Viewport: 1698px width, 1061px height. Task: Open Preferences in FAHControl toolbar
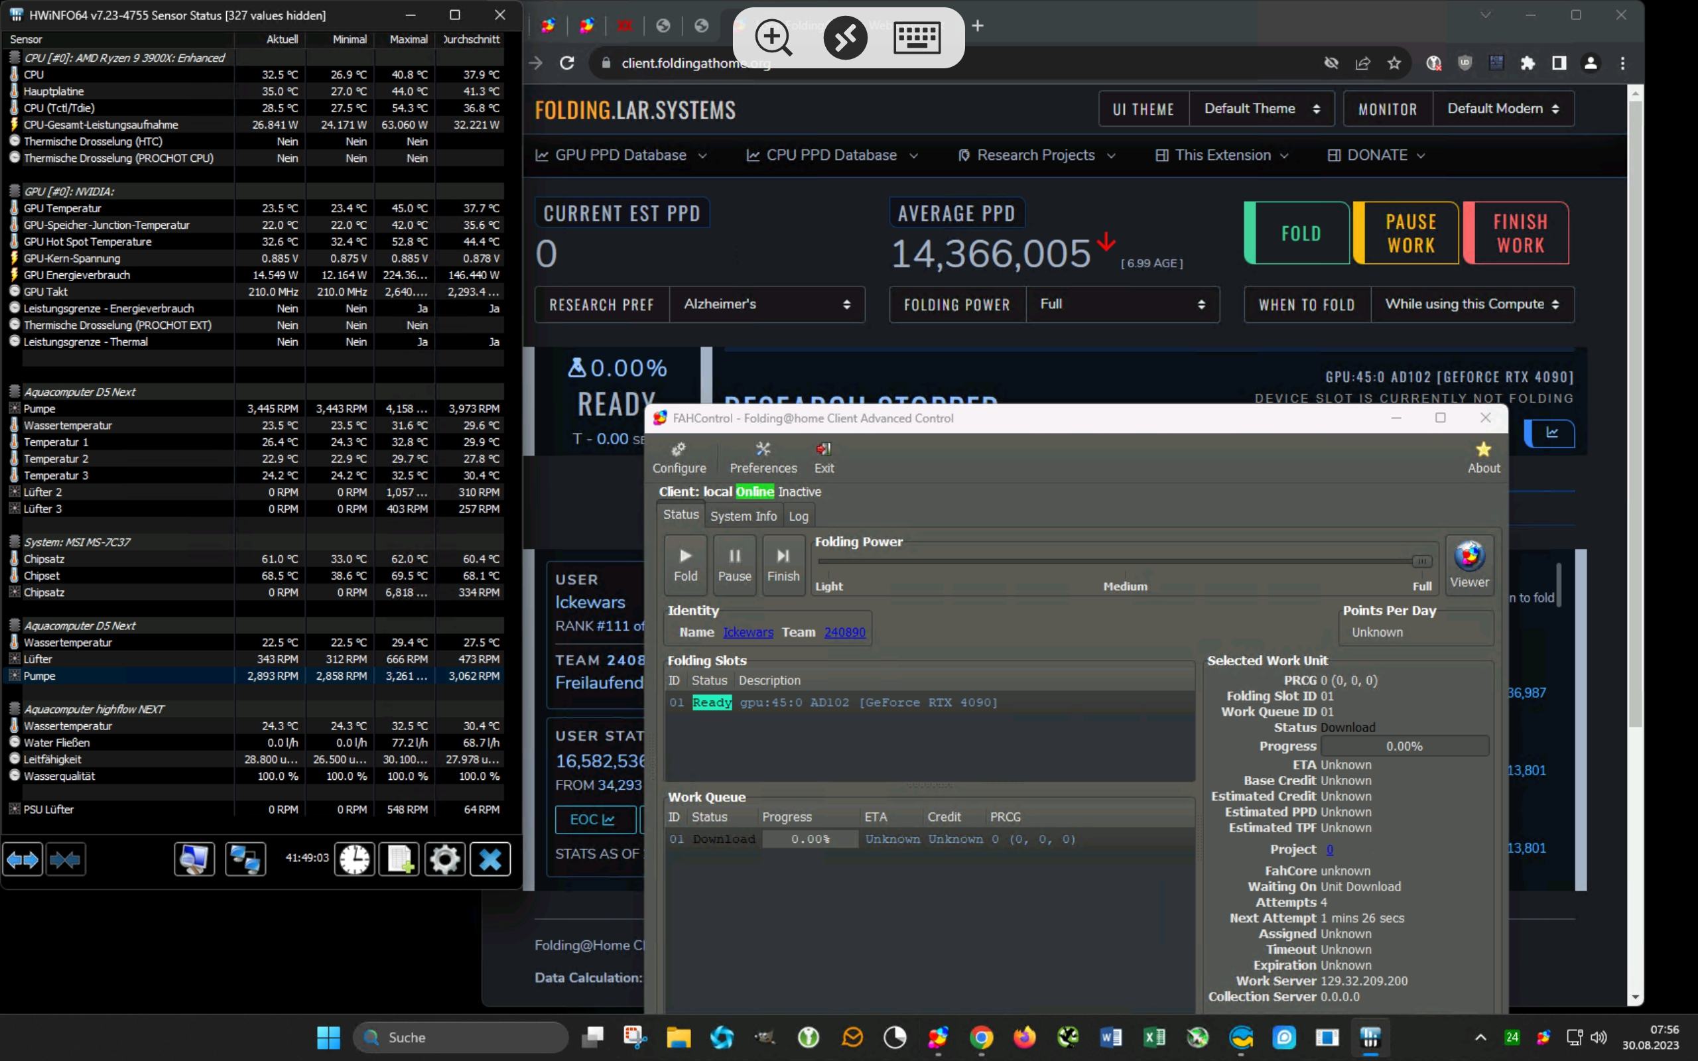(763, 458)
